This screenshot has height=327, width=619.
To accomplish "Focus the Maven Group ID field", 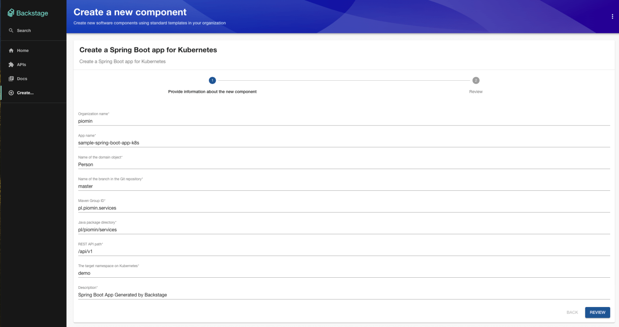I will [x=344, y=208].
